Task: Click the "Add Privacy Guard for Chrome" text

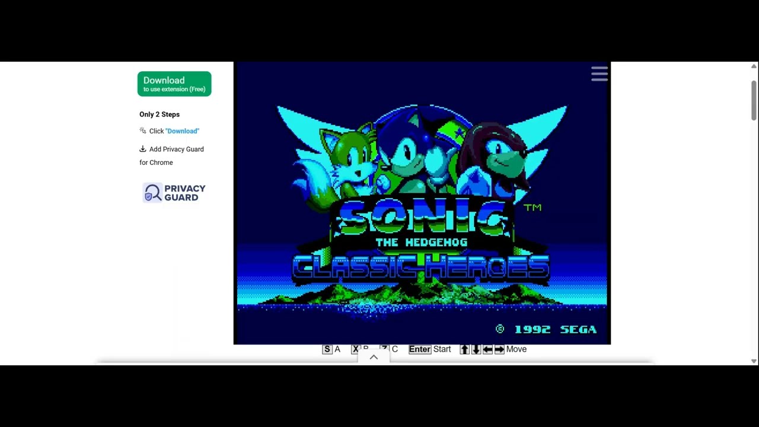Action: tap(172, 156)
